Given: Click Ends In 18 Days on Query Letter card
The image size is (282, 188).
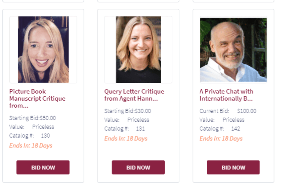Looking at the screenshot, I should tap(126, 138).
